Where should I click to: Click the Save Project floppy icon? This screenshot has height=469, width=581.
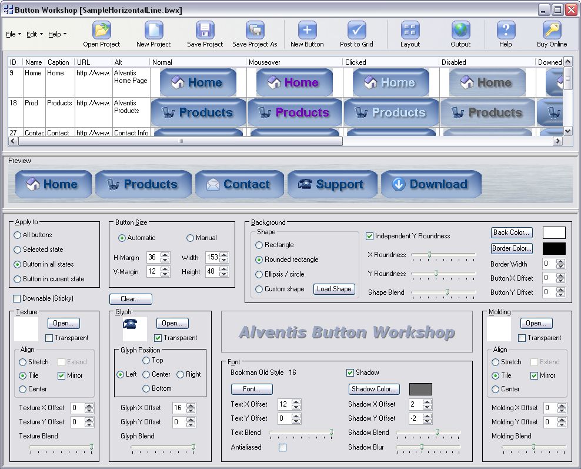click(x=205, y=30)
